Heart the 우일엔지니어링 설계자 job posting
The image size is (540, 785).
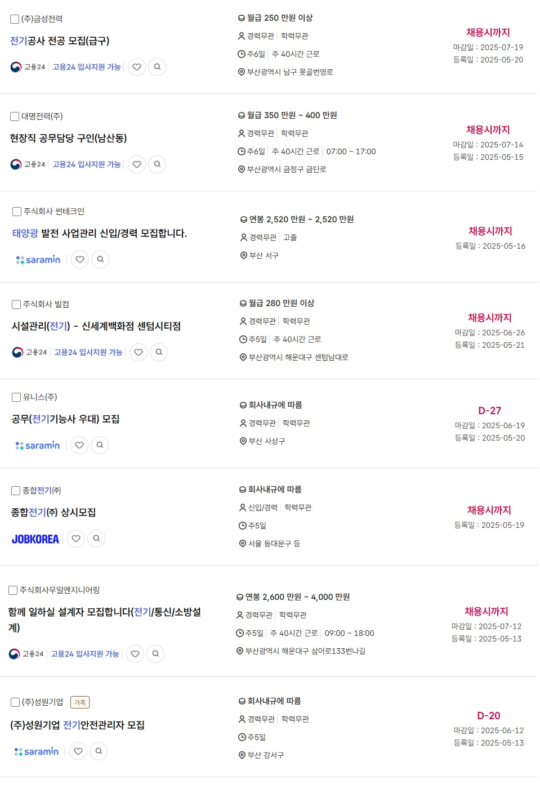point(135,654)
